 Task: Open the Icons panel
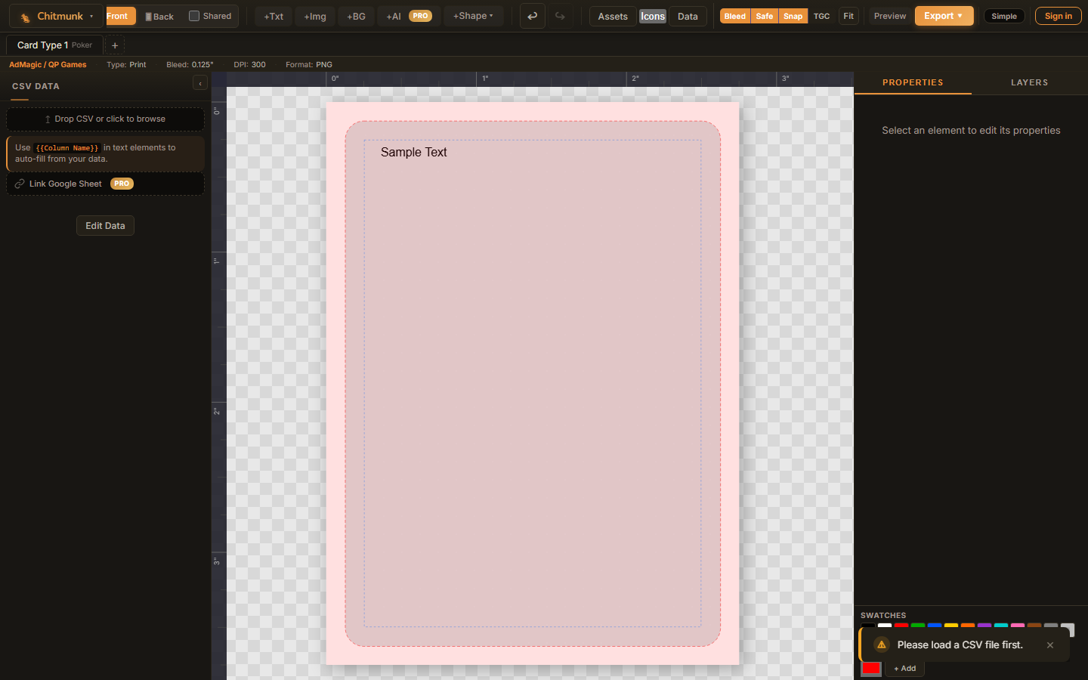(x=653, y=16)
